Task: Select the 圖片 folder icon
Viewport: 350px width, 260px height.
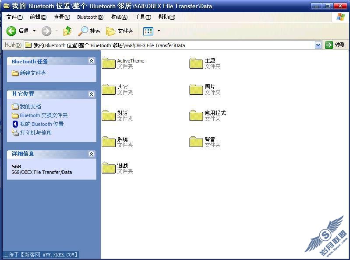Action: coord(196,89)
